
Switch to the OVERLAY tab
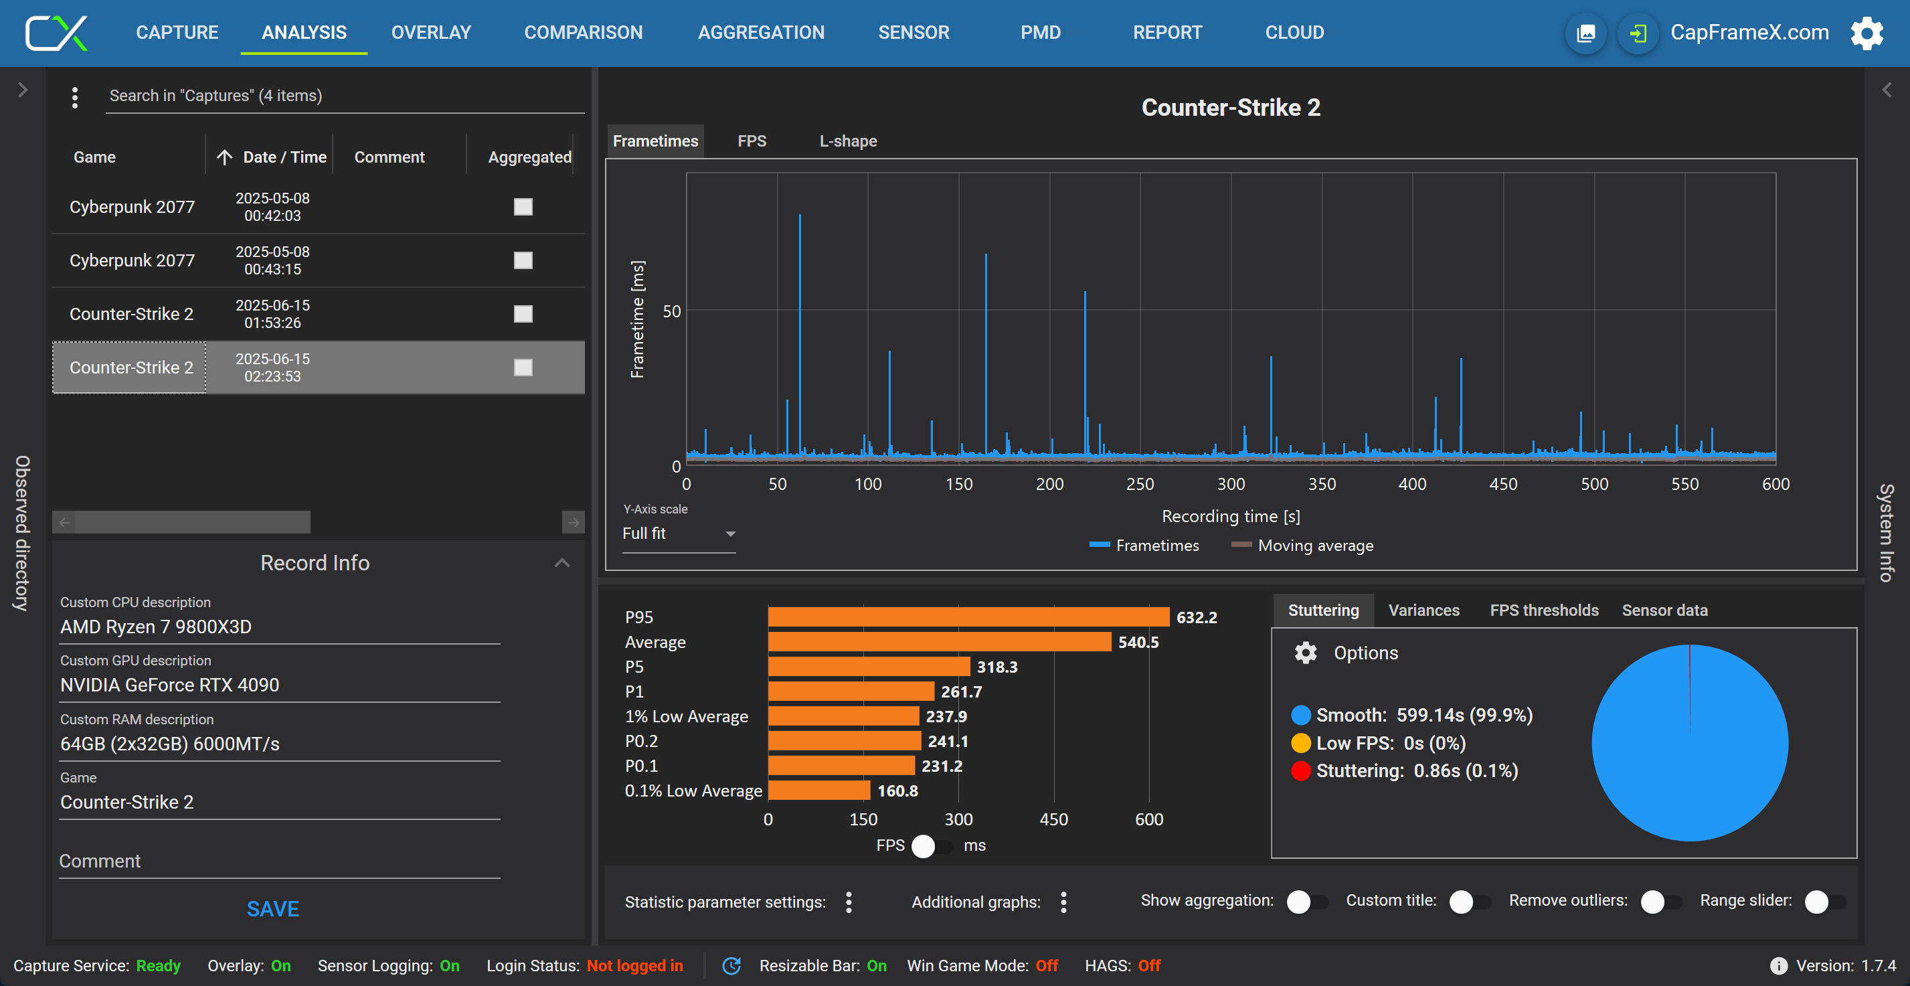click(x=431, y=33)
